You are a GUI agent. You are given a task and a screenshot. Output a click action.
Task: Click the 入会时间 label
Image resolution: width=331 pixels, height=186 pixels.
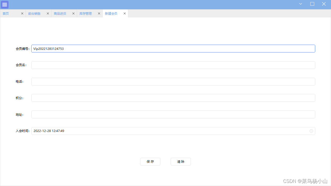22,131
